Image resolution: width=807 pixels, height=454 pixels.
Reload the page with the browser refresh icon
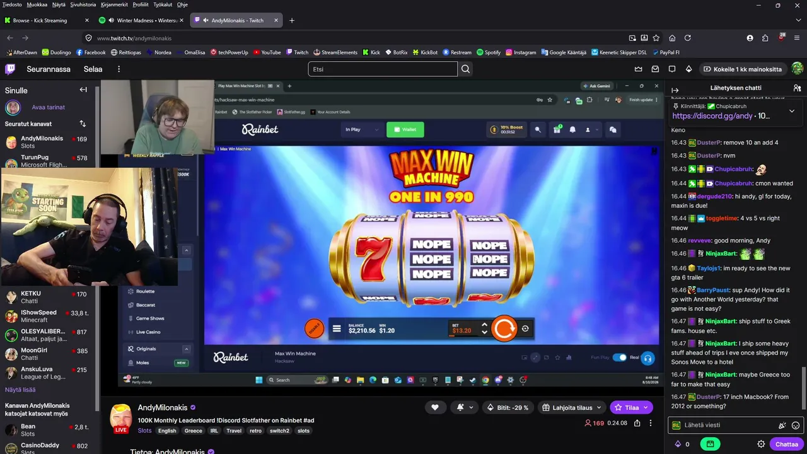click(688, 38)
